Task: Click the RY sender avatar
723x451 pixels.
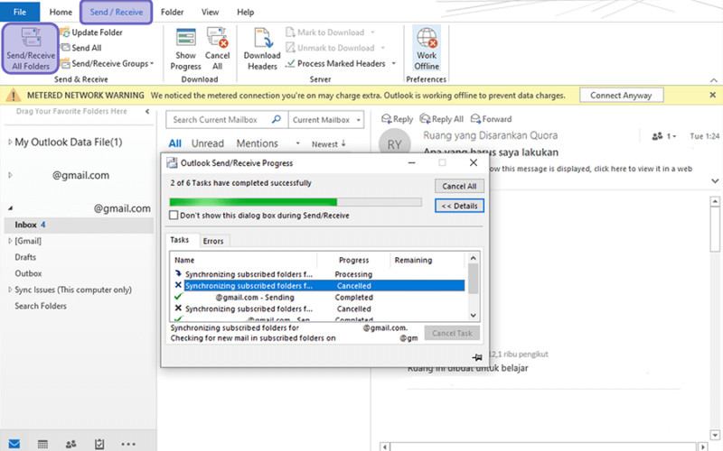Action: tap(394, 144)
